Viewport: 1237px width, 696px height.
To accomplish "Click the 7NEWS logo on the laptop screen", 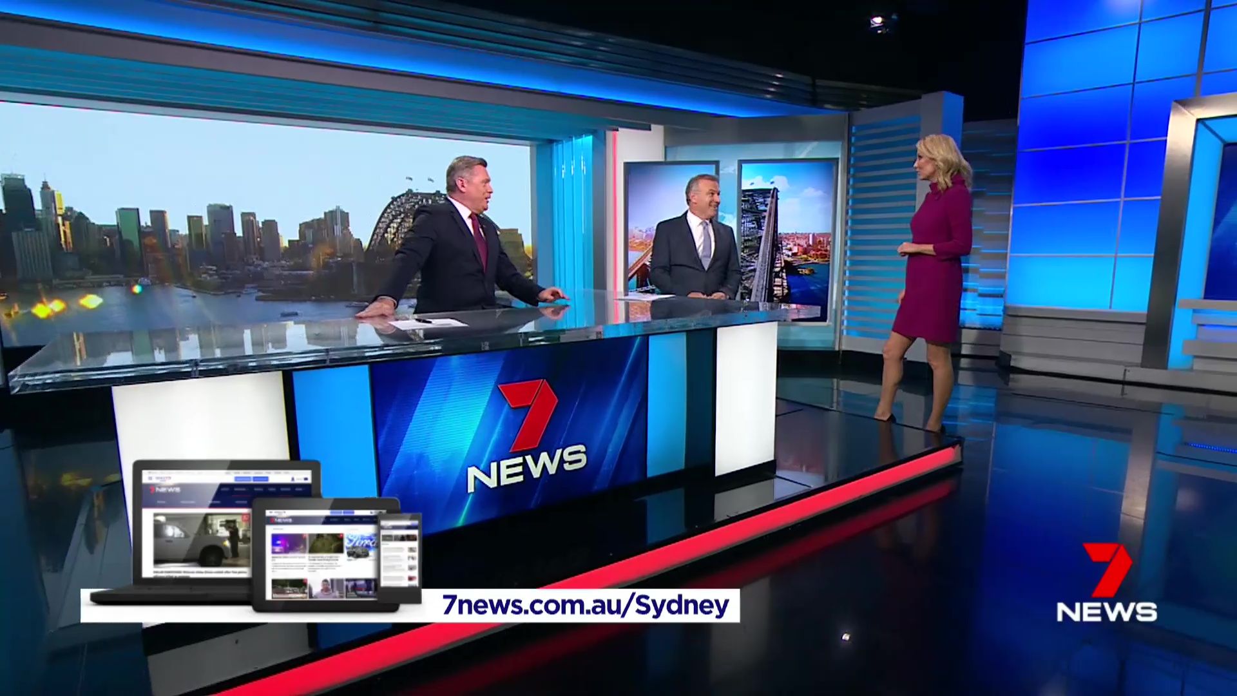I will tap(165, 490).
